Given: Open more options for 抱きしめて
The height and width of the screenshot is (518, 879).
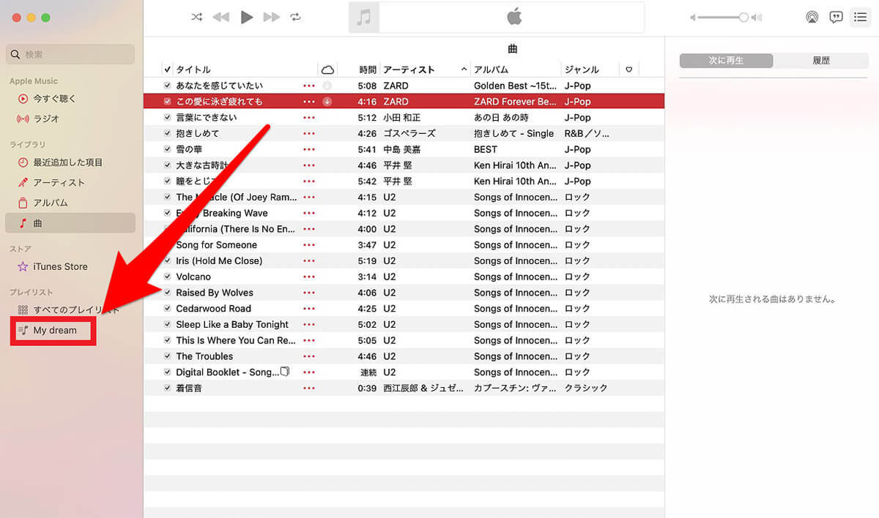Looking at the screenshot, I should click(x=309, y=133).
